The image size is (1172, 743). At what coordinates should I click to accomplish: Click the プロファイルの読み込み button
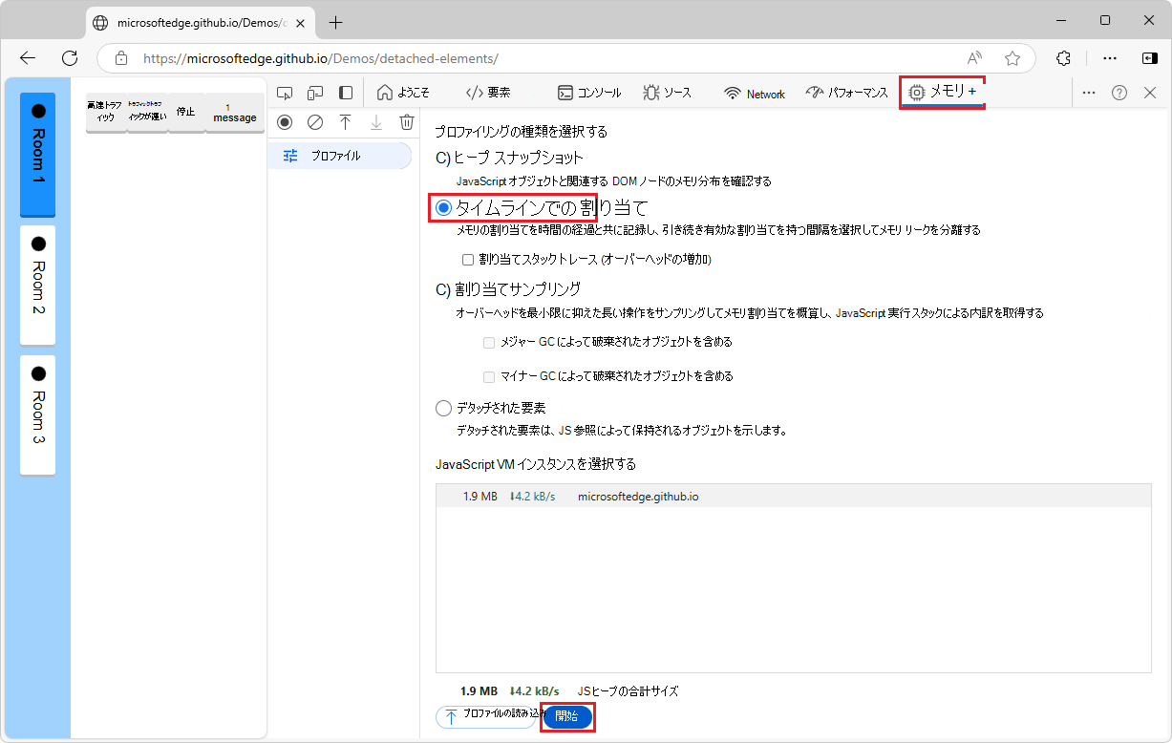[485, 716]
